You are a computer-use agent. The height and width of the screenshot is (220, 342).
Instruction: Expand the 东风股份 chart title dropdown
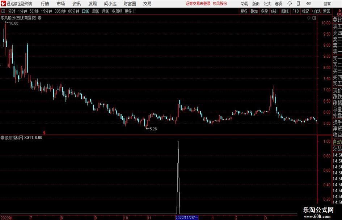[x=40, y=18]
